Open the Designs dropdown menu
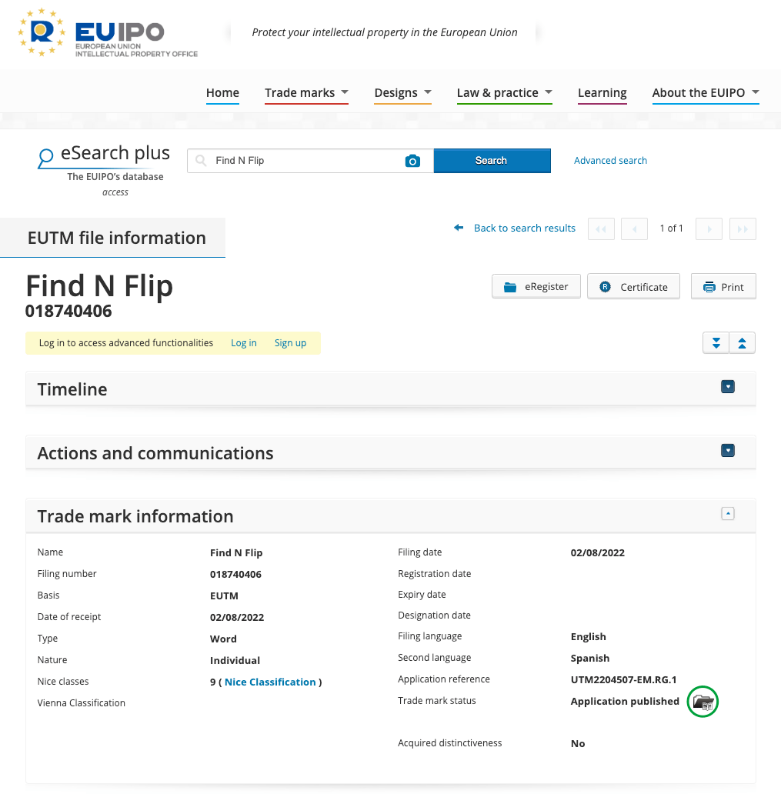781x794 pixels. (x=402, y=93)
